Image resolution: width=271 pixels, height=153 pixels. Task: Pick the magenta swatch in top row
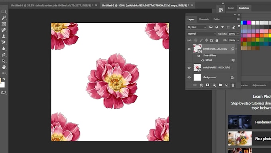(x=249, y=23)
